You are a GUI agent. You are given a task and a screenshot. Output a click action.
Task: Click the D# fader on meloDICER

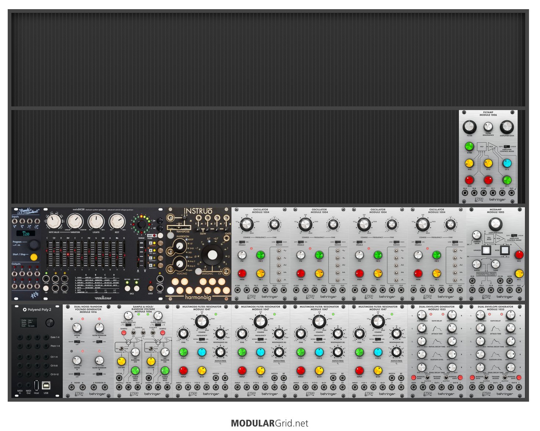(x=68, y=254)
